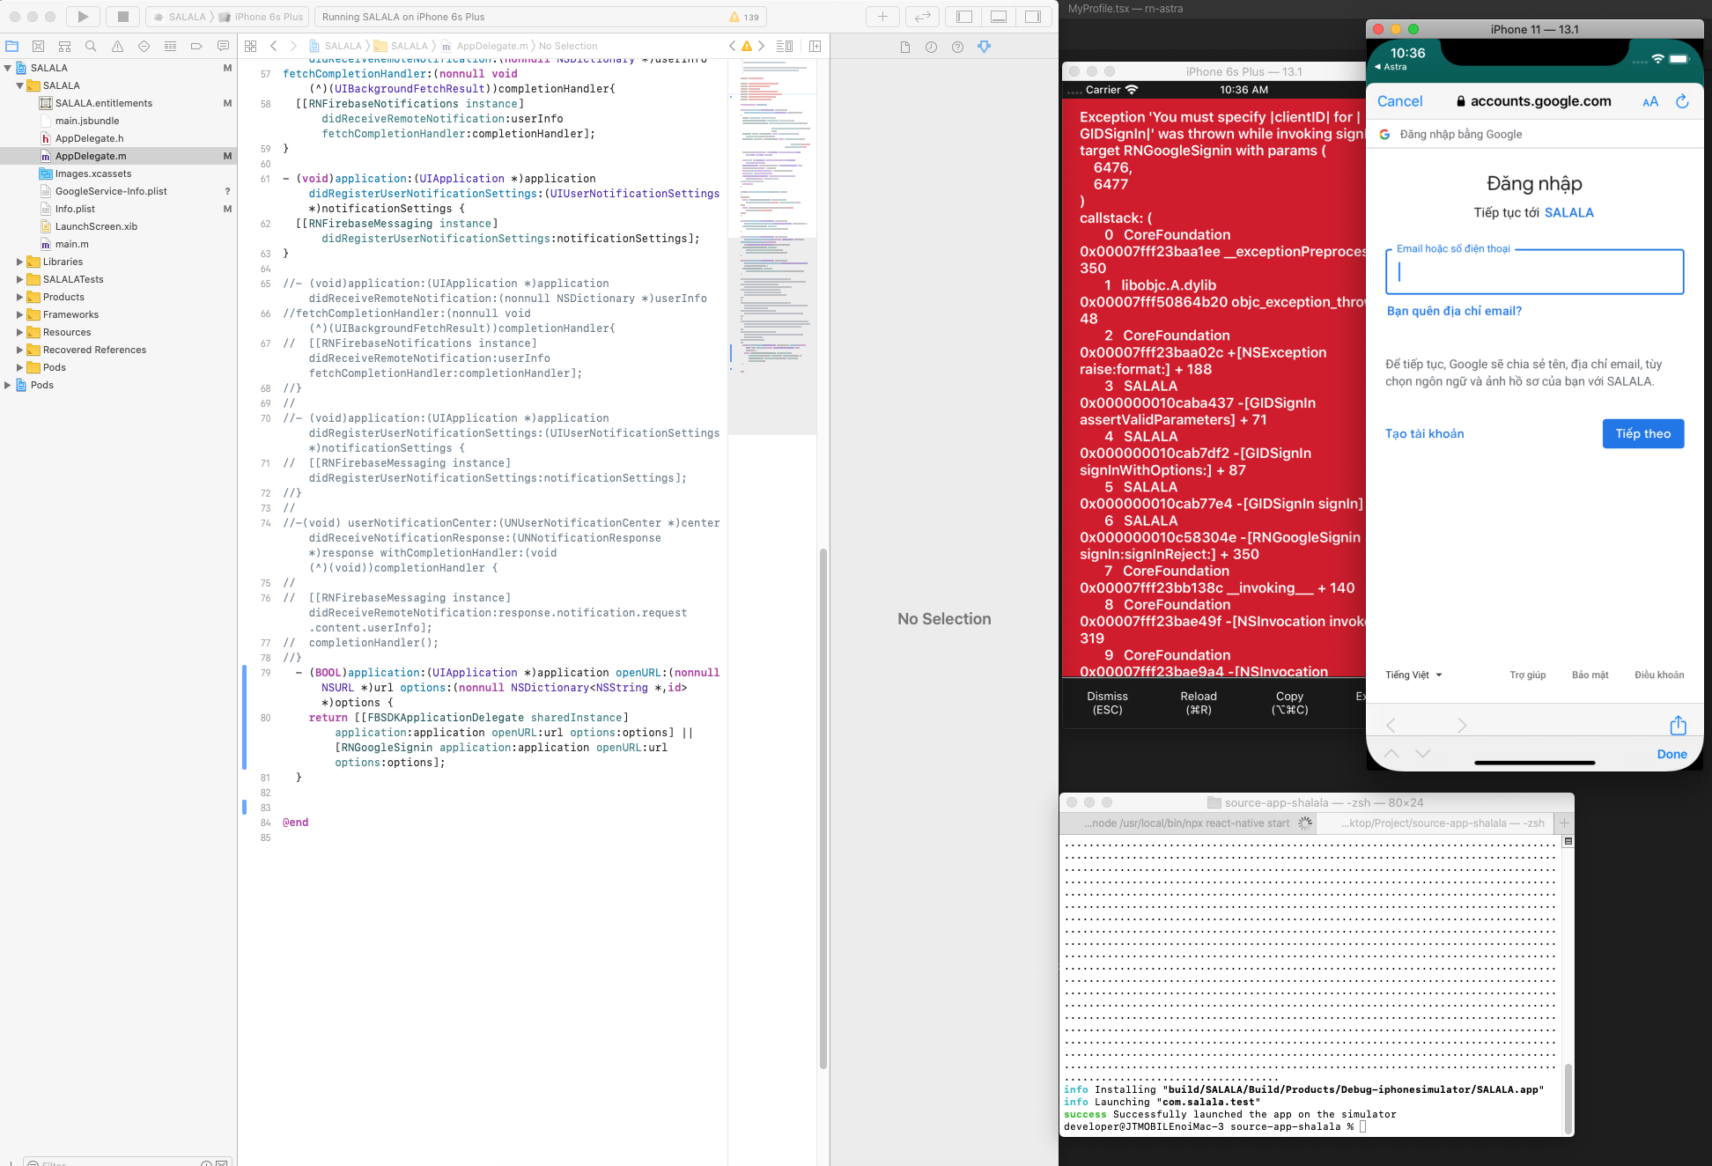Select AppDelegate.m in the editor jump bar

[x=493, y=46]
